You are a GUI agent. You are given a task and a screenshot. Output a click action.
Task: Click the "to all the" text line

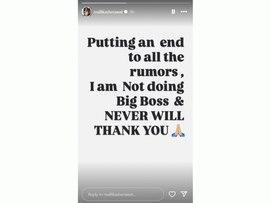coord(156,57)
